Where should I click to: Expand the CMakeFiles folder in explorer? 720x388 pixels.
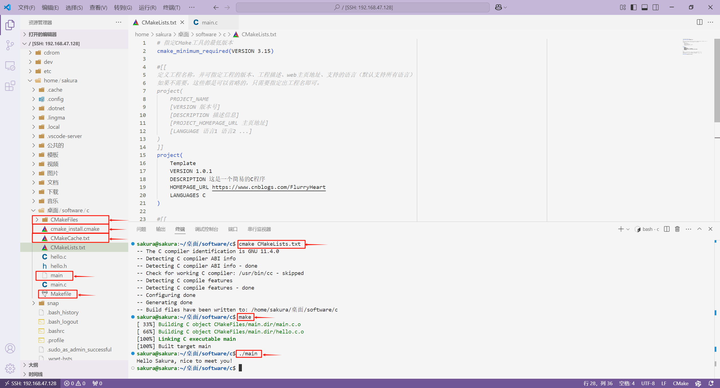click(x=36, y=219)
